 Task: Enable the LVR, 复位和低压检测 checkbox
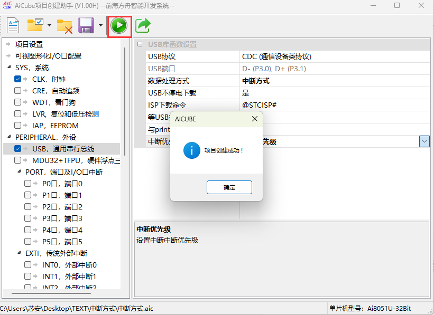click(x=18, y=114)
